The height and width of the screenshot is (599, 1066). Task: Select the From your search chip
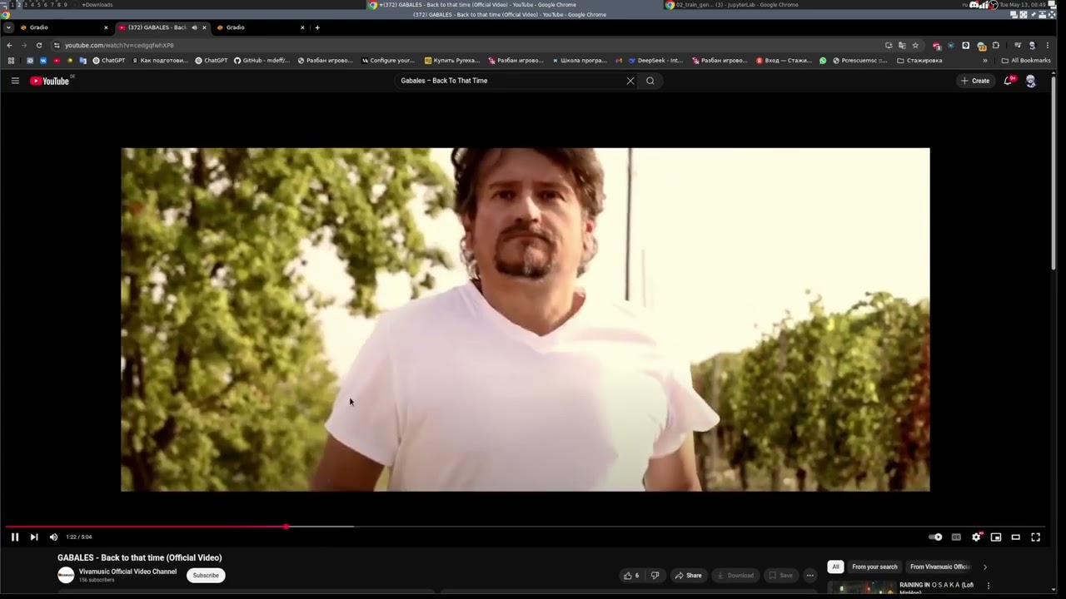pyautogui.click(x=874, y=567)
